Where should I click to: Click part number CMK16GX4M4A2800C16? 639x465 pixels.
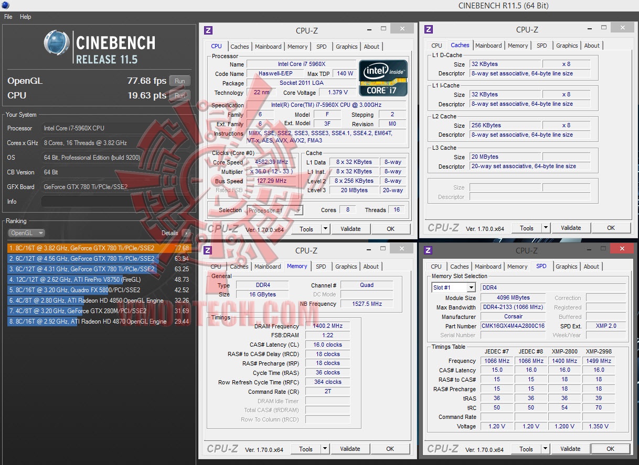[x=513, y=326]
